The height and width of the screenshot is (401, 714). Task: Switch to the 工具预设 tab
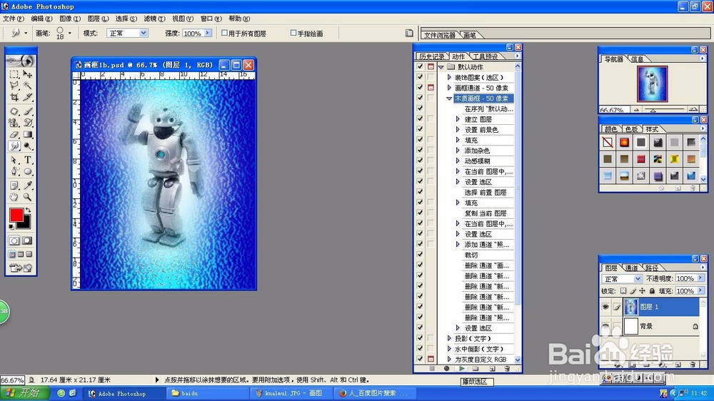pyautogui.click(x=485, y=56)
